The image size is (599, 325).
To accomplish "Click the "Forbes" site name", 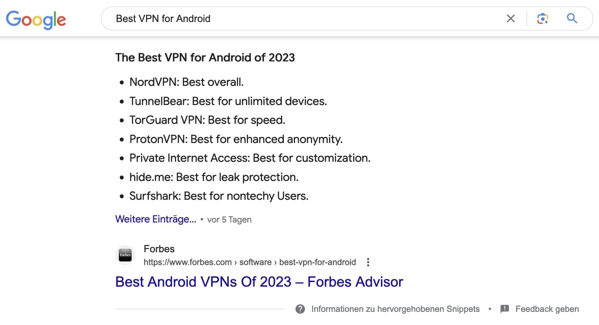I will 159,249.
